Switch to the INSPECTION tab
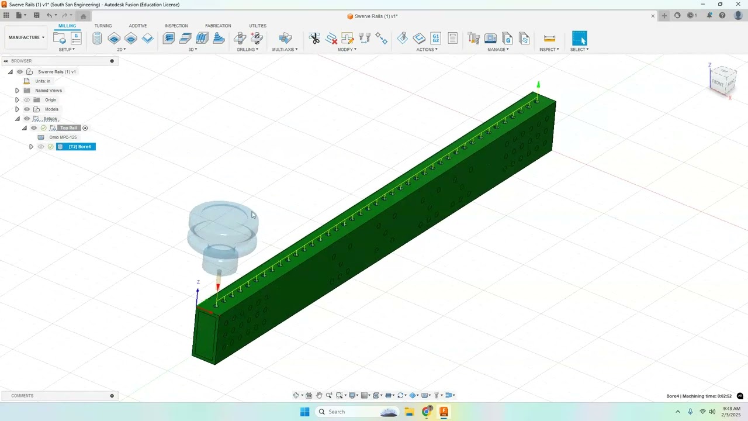The image size is (748, 421). pos(176,26)
